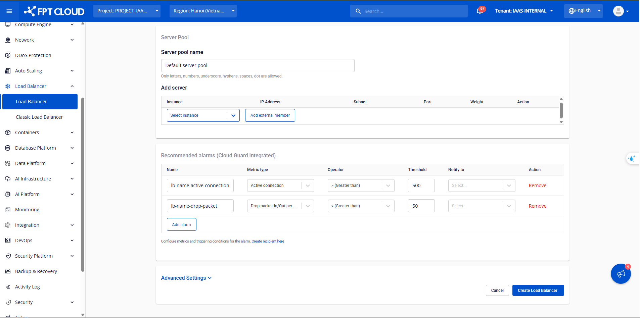Screen dimensions: 640x318
Task: Click the Backup & Recovery icon
Action: (x=8, y=271)
